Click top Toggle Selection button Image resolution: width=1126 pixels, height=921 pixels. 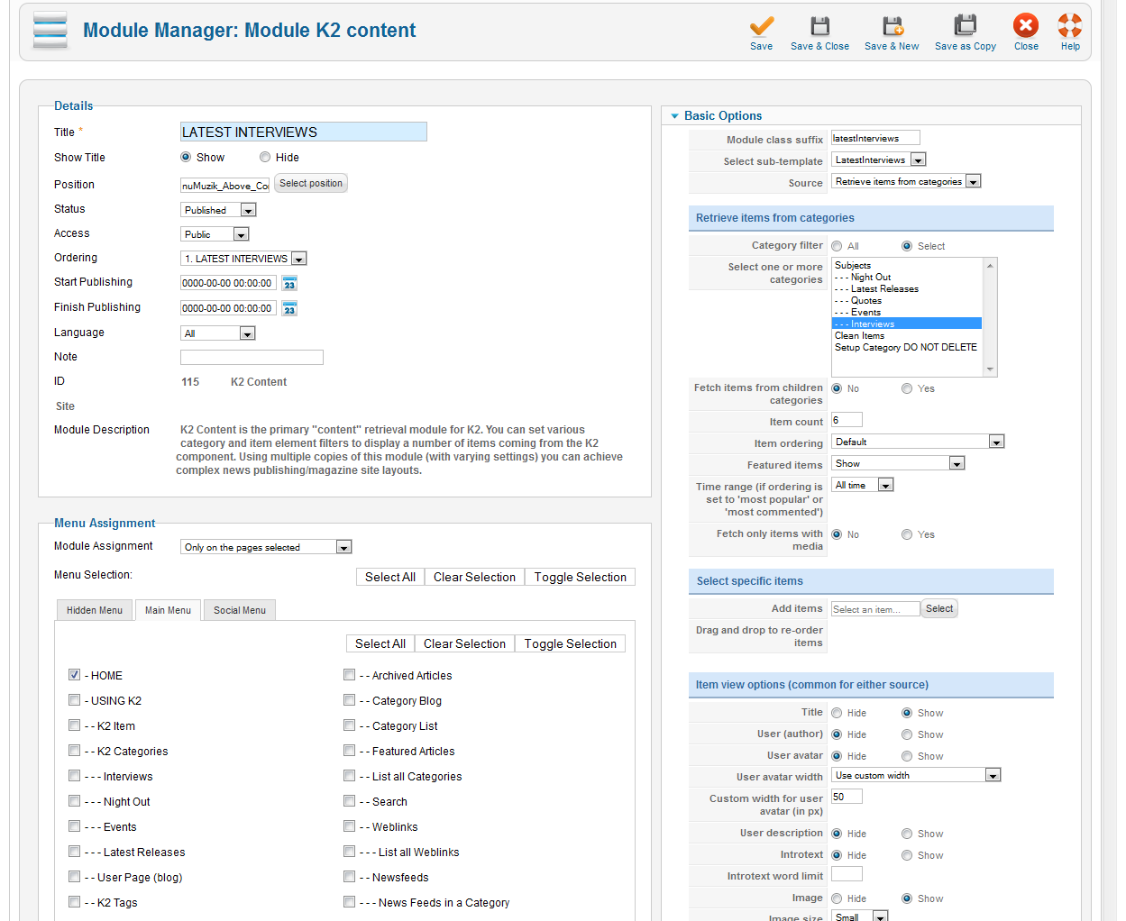(x=581, y=577)
